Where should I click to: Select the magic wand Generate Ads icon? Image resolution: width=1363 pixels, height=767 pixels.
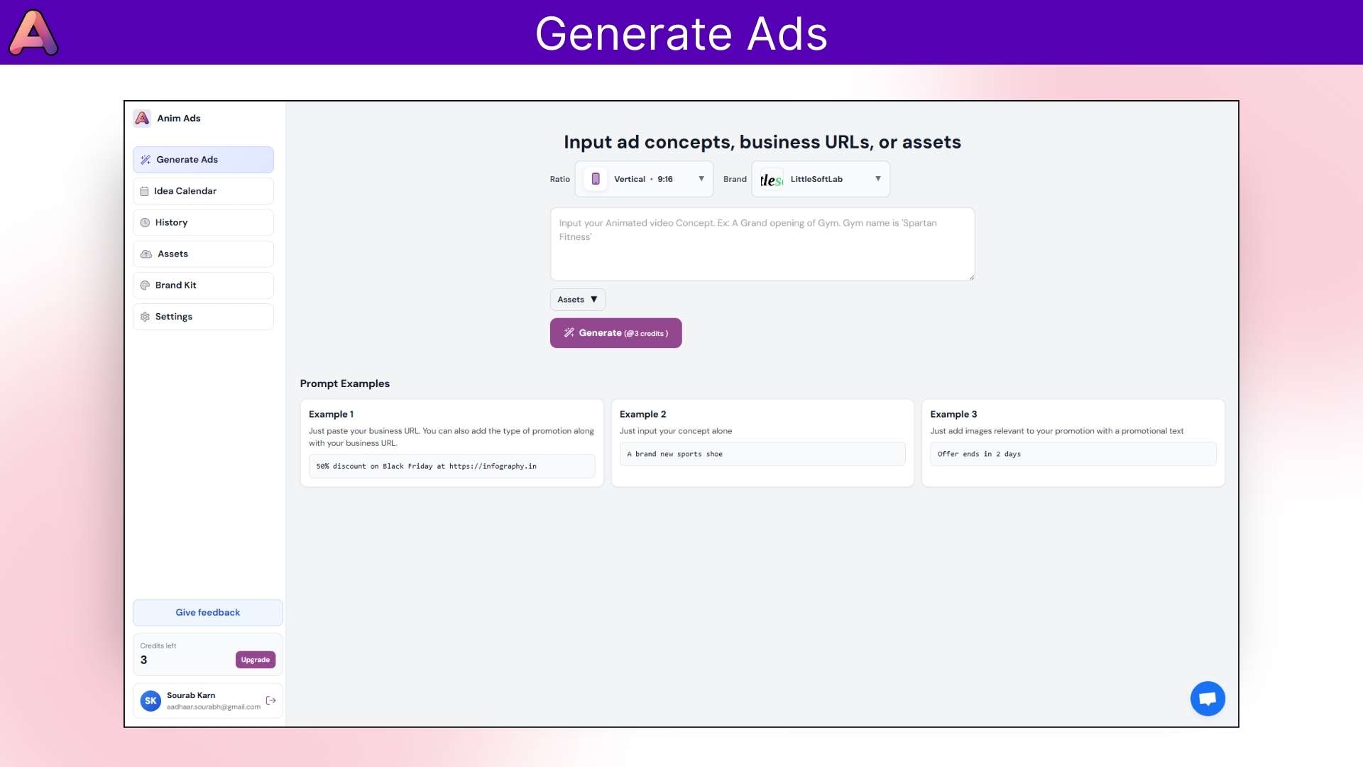146,159
